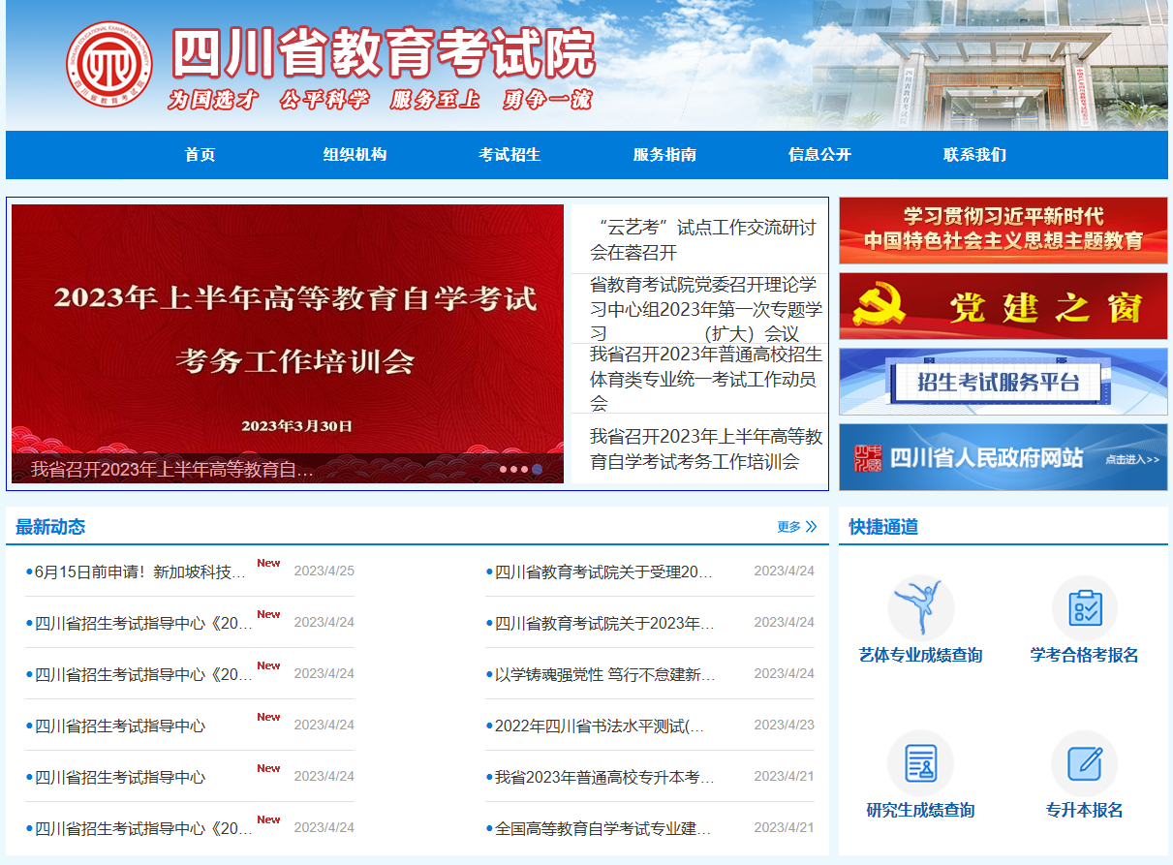Open 考试招生 navigation menu

[509, 155]
